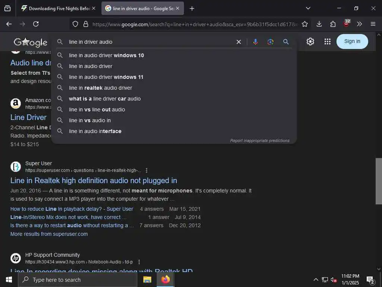
Task: Go back to previous page
Action: pyautogui.click(x=9, y=24)
